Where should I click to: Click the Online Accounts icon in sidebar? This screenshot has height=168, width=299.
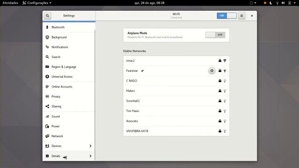click(x=47, y=87)
